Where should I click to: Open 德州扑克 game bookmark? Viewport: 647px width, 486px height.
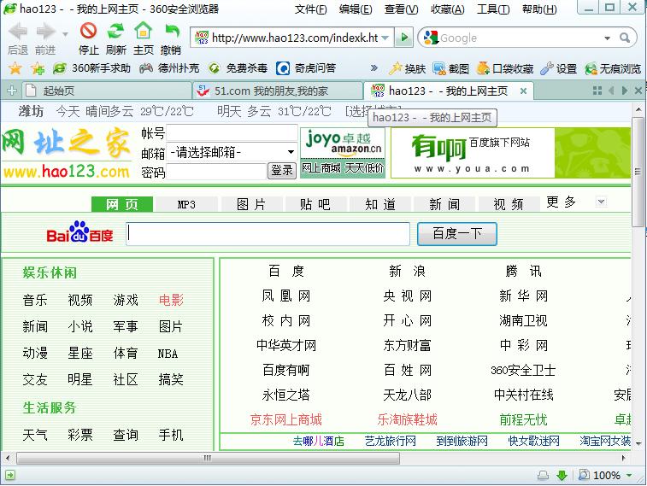point(169,68)
